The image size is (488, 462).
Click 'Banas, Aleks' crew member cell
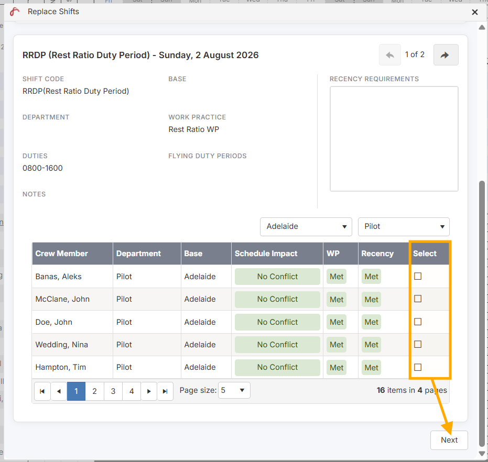(72, 276)
